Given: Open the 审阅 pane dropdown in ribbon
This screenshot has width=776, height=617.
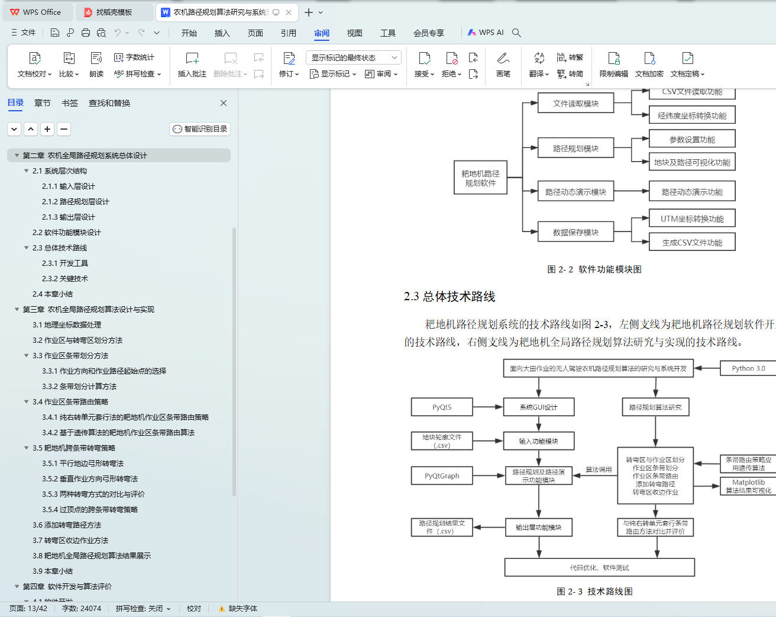Looking at the screenshot, I should (381, 74).
